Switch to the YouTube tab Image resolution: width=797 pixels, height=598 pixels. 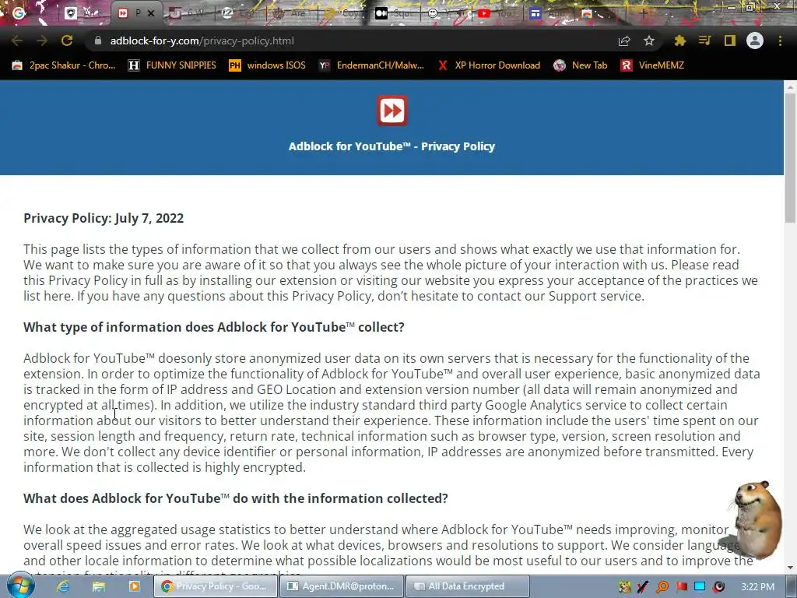[x=494, y=13]
